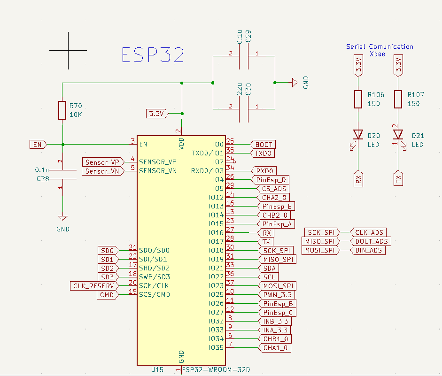Click the BOOT net label
The width and height of the screenshot is (442, 376).
[264, 144]
